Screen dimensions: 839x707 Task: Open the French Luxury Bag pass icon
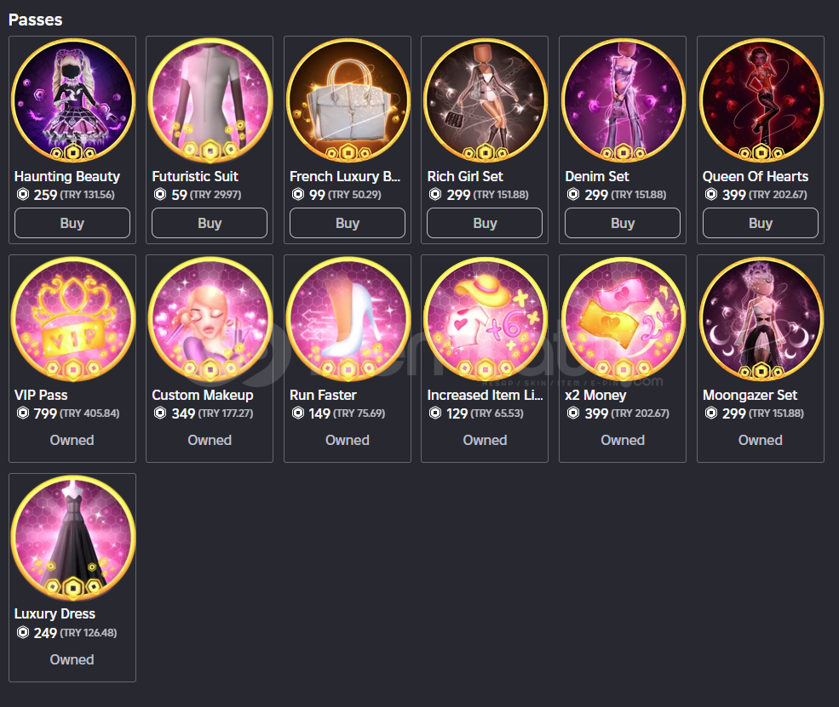tap(348, 100)
